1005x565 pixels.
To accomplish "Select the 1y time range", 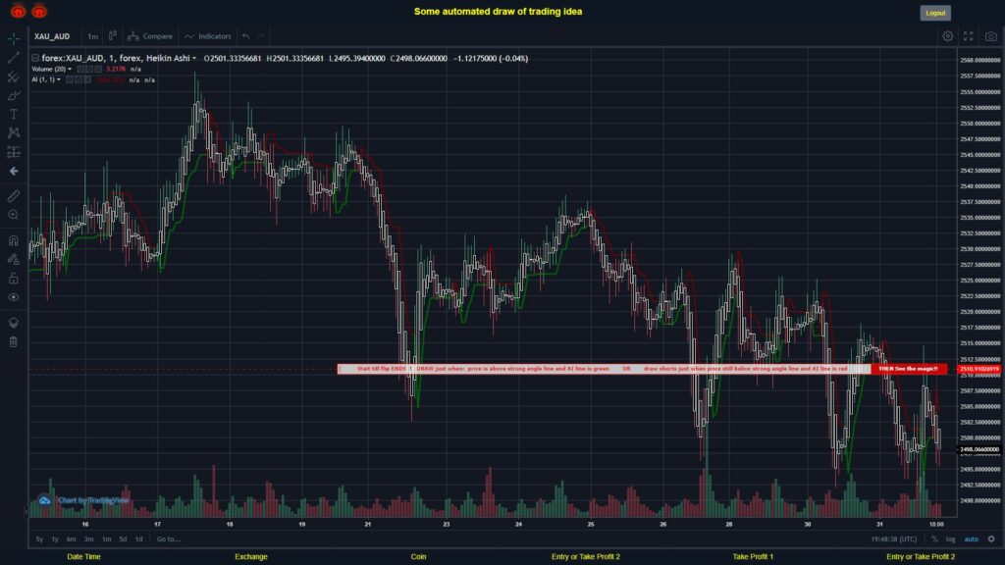I will pyautogui.click(x=55, y=539).
